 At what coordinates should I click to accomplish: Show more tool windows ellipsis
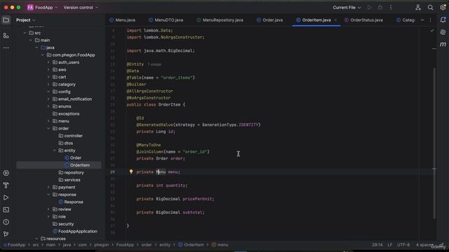click(6, 48)
